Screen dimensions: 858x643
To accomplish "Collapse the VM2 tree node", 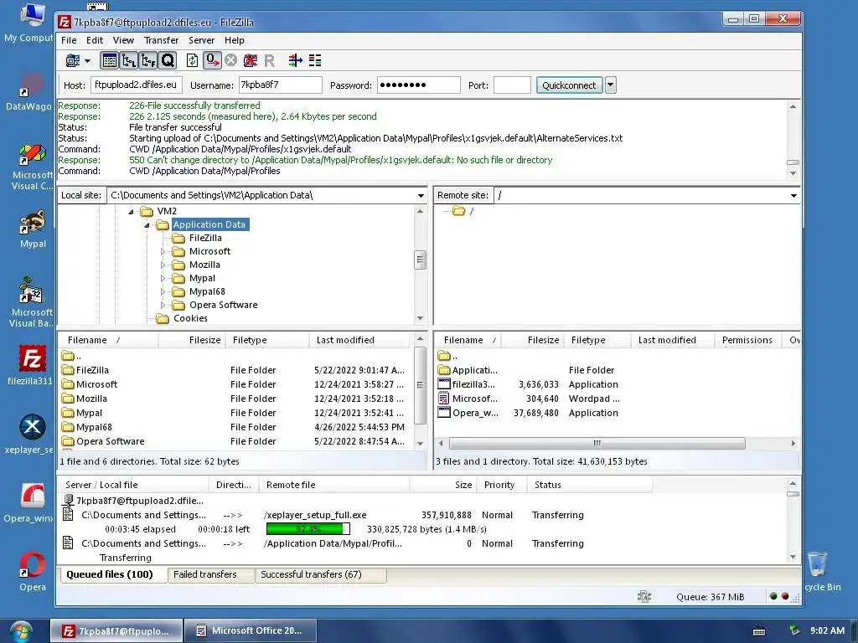I will [131, 212].
